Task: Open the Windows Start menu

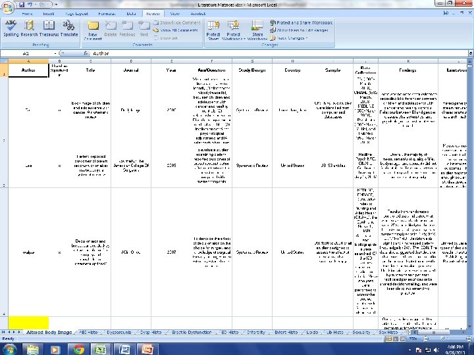Action: [x=9, y=350]
